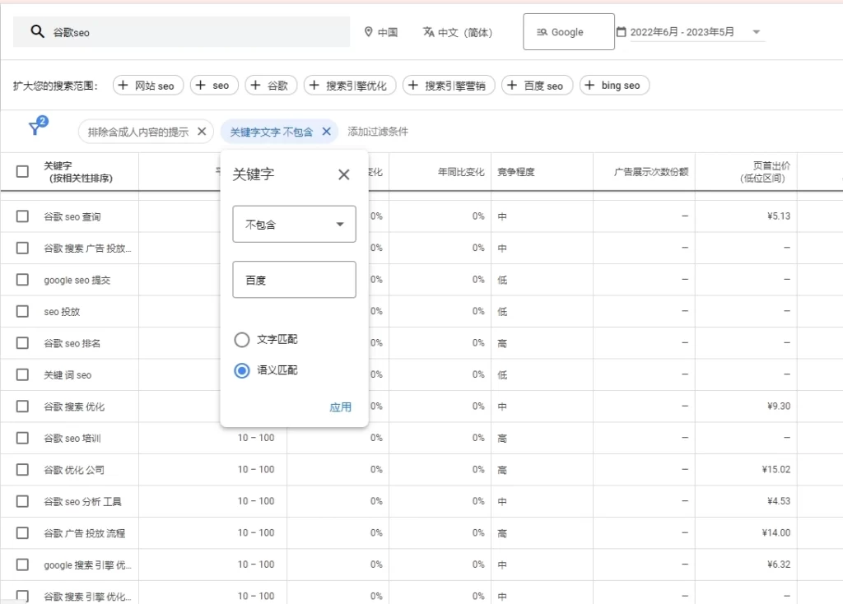Screen dimensions: 843x604
Task: Sort by 竞争程度 column header
Action: click(x=516, y=172)
